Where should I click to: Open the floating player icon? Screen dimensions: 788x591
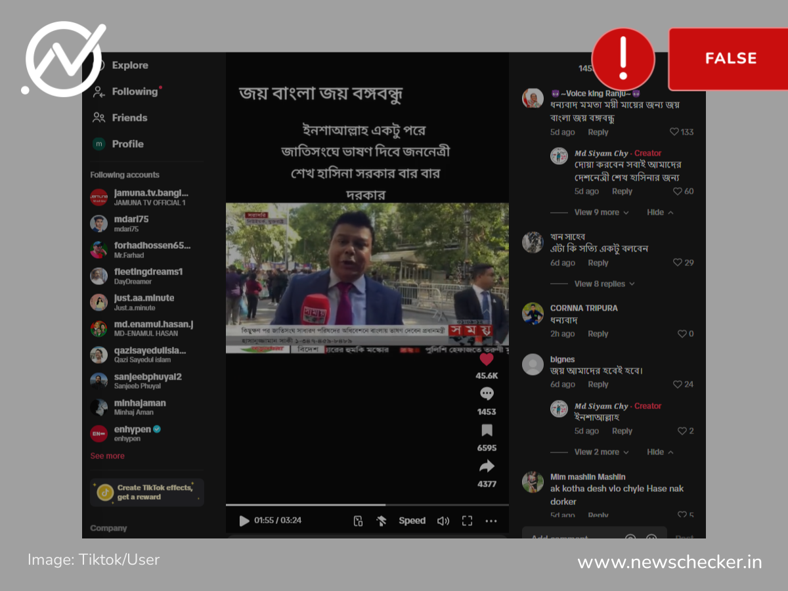[358, 521]
